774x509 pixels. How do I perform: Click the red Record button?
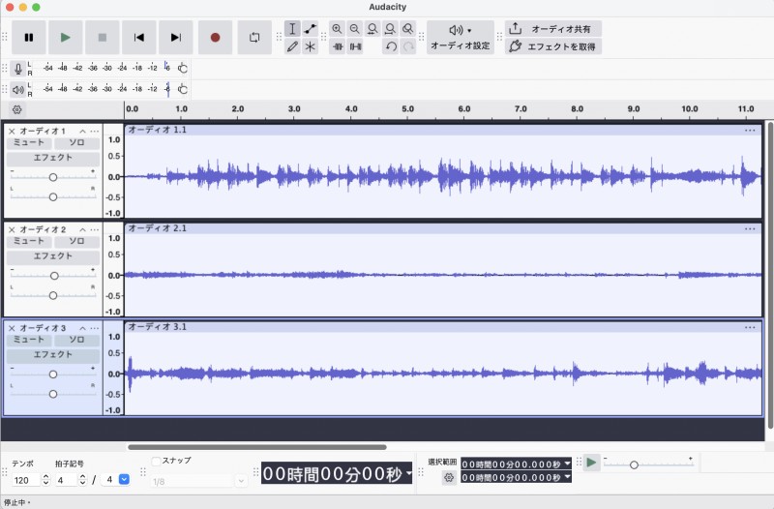point(215,38)
